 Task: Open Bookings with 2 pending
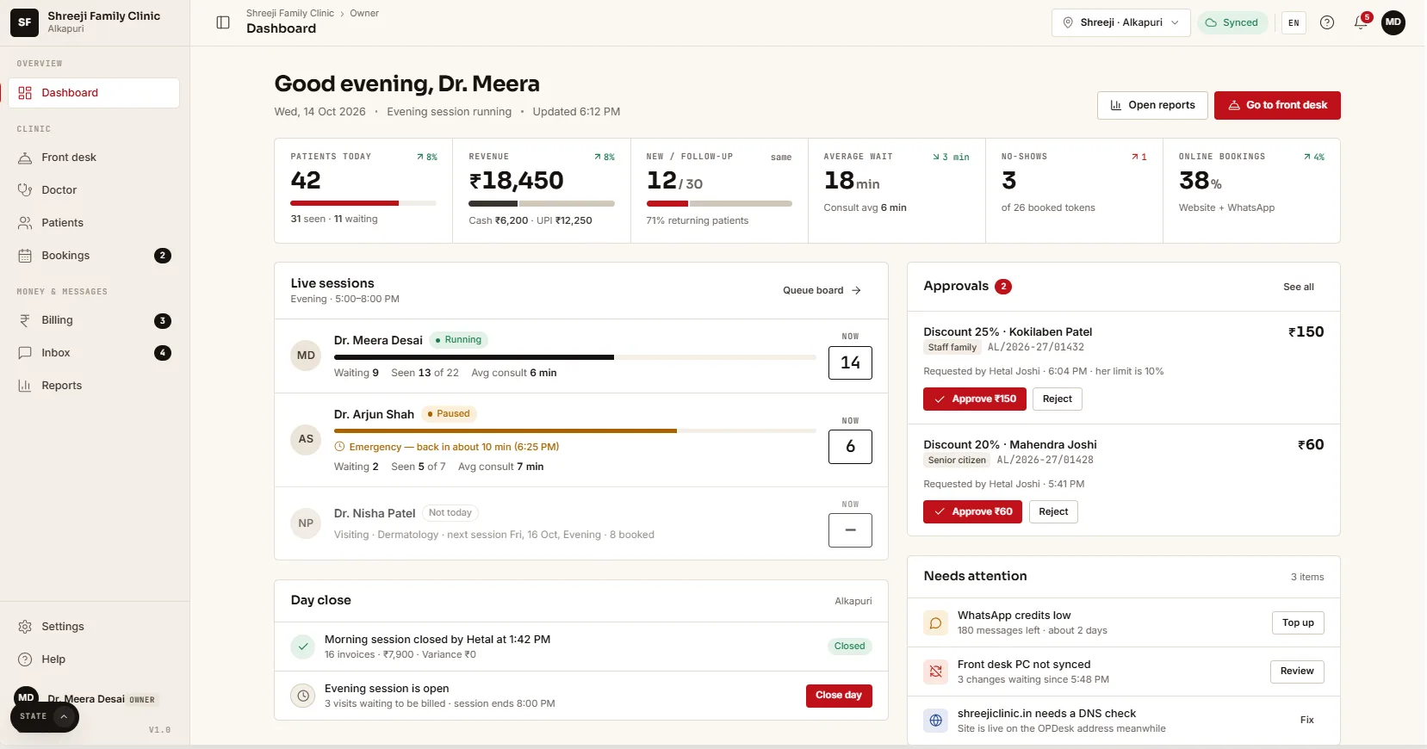coord(94,256)
